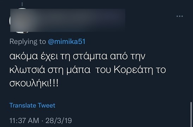Click the blurred author name area
The width and height of the screenshot is (193, 127).
pos(68,20)
